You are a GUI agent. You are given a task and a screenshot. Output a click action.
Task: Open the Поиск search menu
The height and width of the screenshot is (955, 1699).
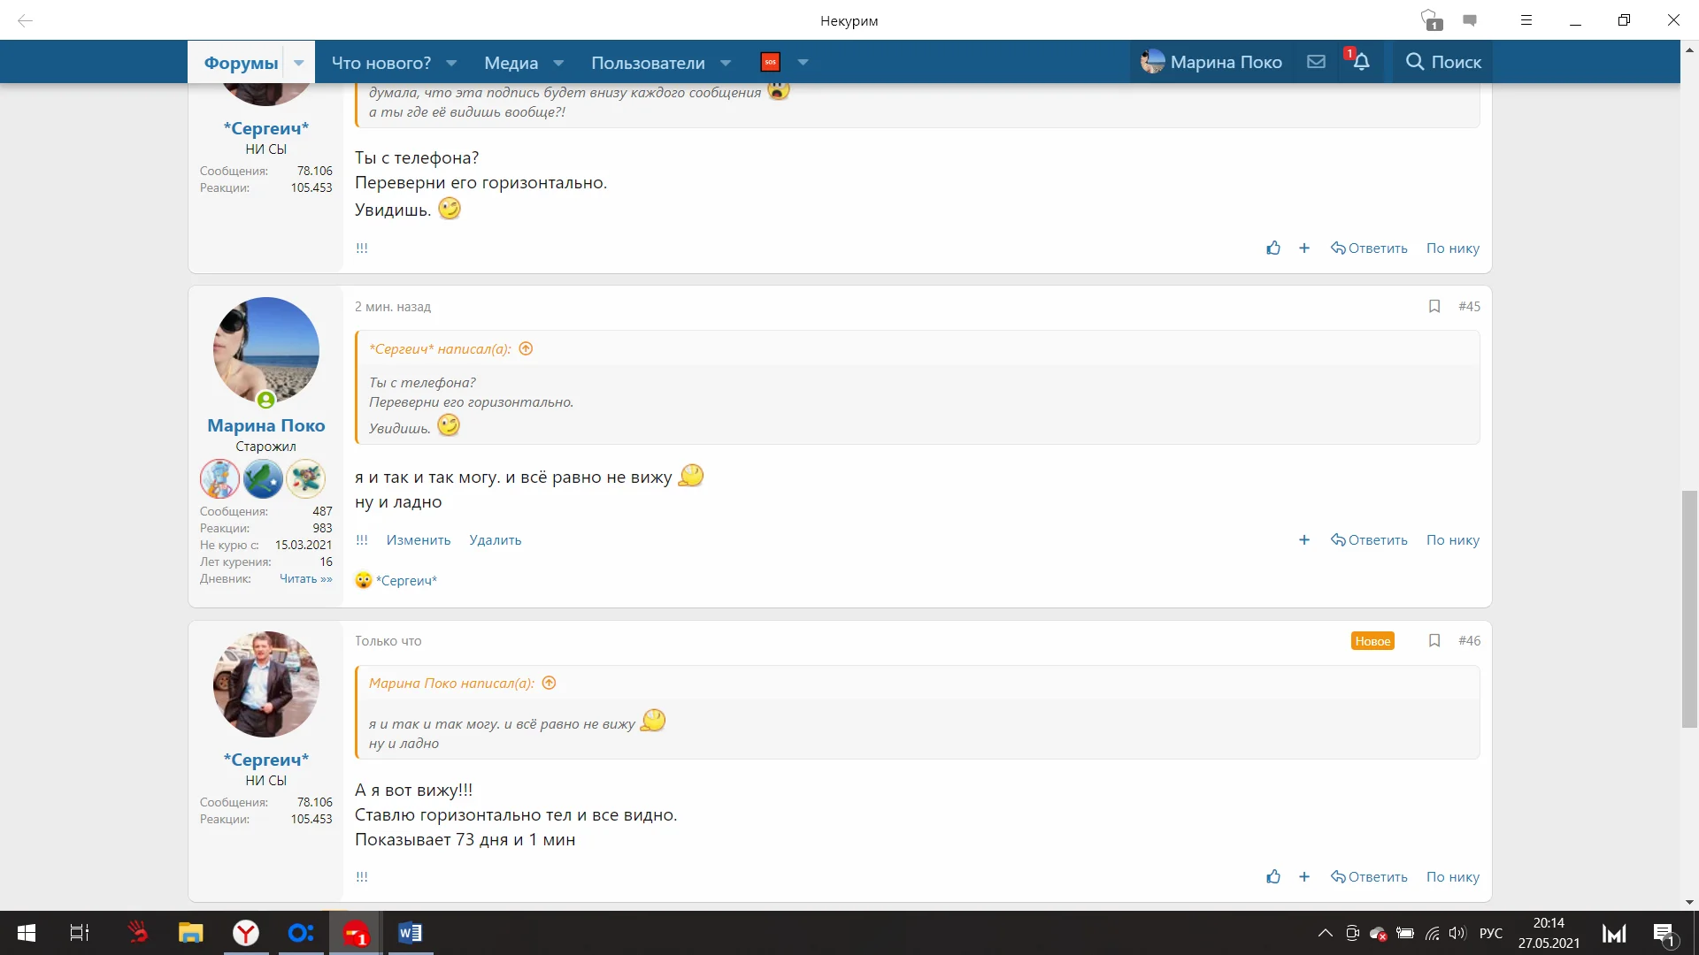(1442, 62)
